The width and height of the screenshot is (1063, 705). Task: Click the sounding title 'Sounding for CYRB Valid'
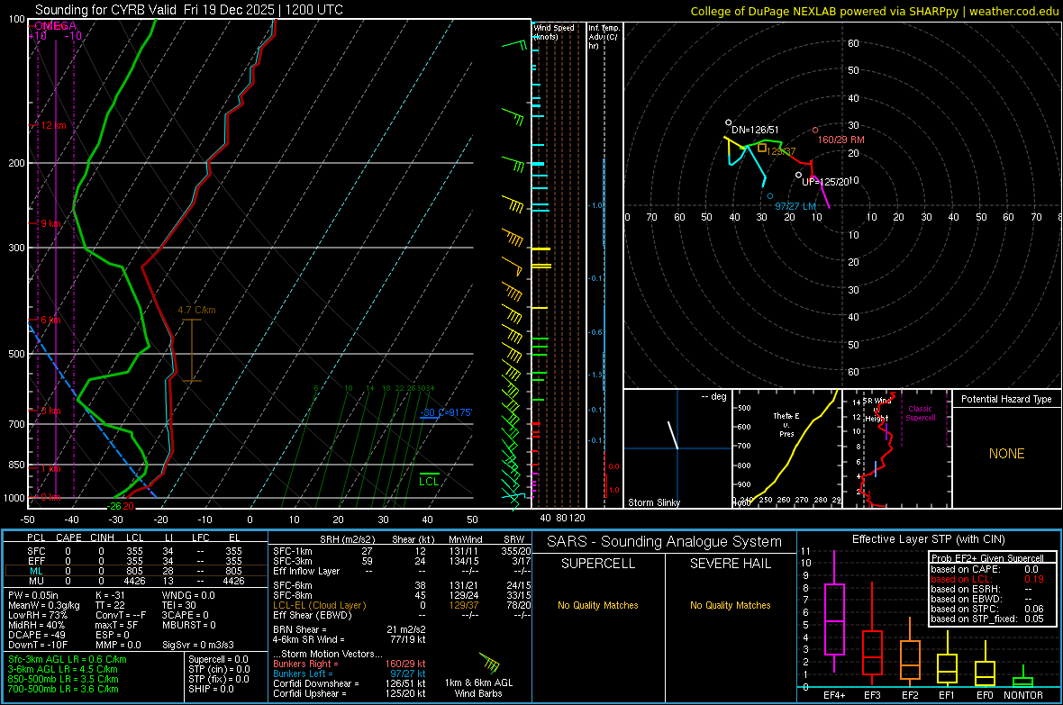[107, 10]
